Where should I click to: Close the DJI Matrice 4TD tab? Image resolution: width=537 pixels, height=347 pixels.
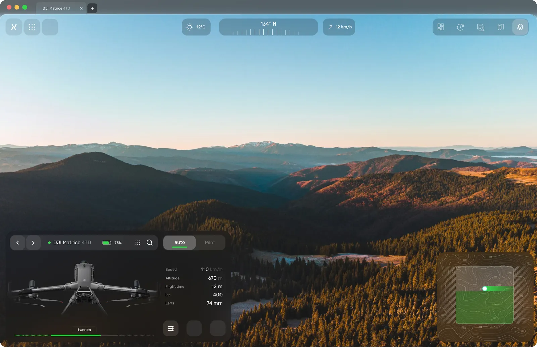coord(81,8)
